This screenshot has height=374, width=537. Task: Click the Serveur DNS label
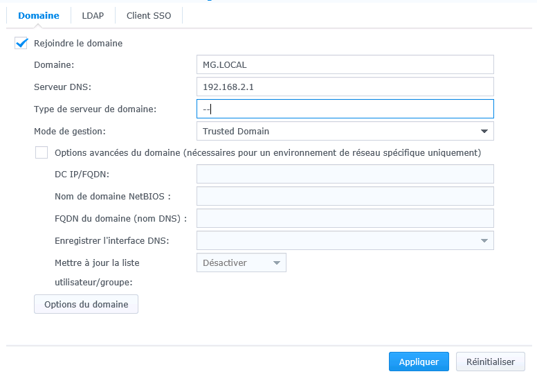tap(63, 87)
